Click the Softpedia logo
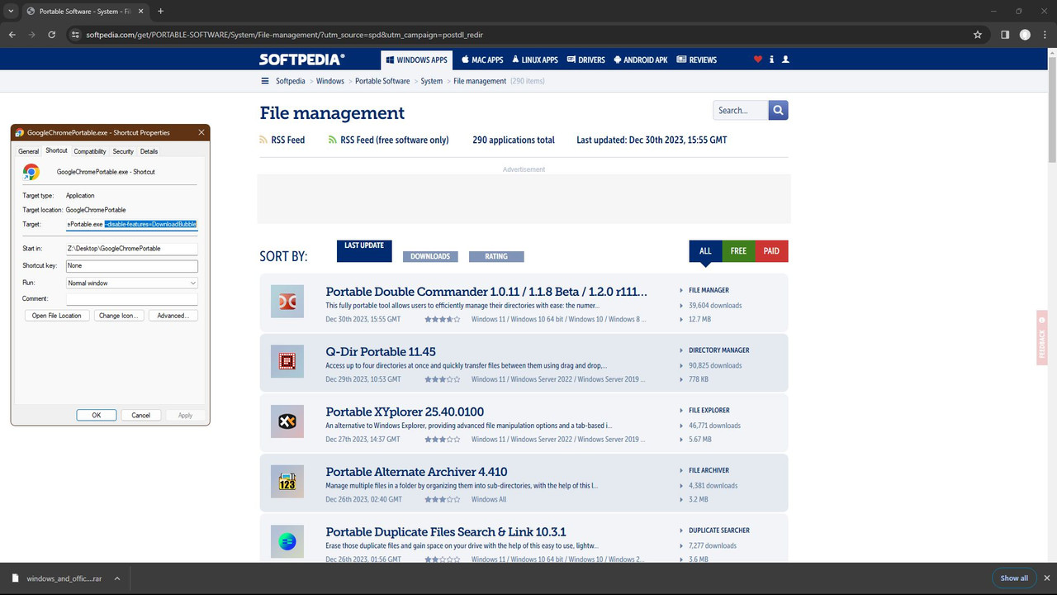The height and width of the screenshot is (595, 1057). point(301,59)
